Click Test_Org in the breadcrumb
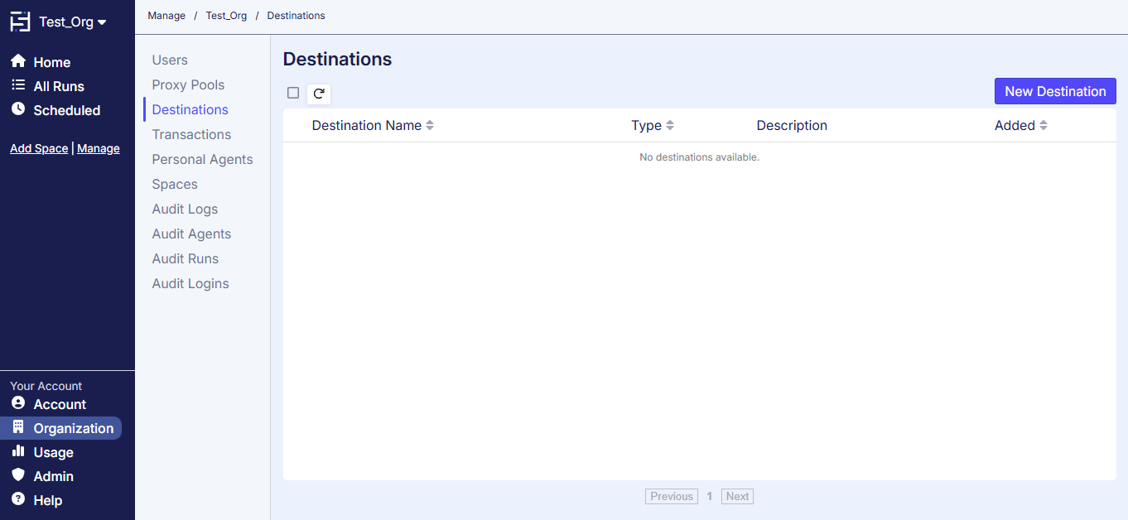Image resolution: width=1128 pixels, height=520 pixels. point(226,16)
